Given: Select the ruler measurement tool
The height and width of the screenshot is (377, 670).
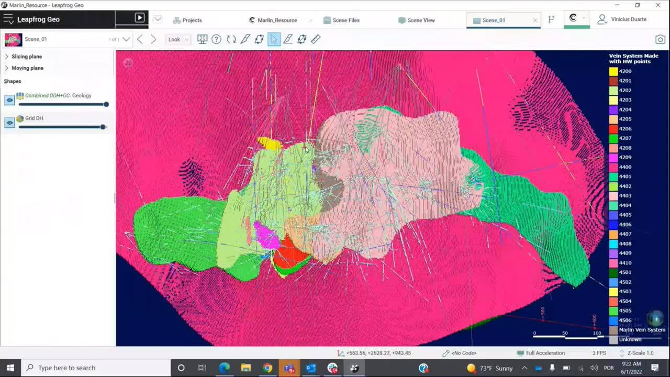Looking at the screenshot, I should click(316, 39).
